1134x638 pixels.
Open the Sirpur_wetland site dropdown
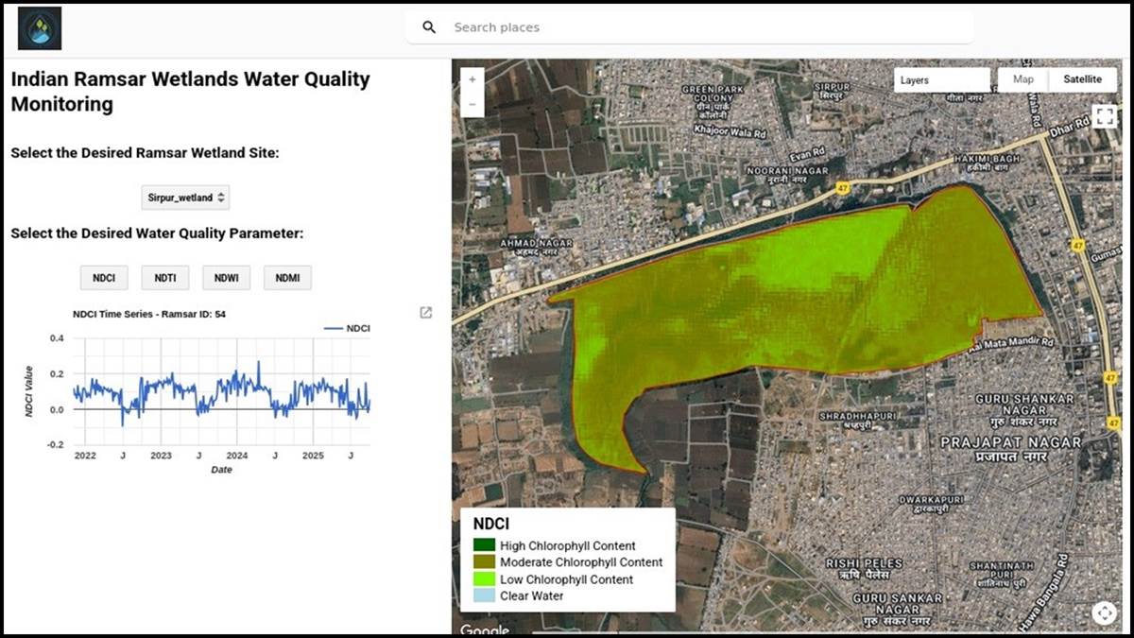point(186,198)
